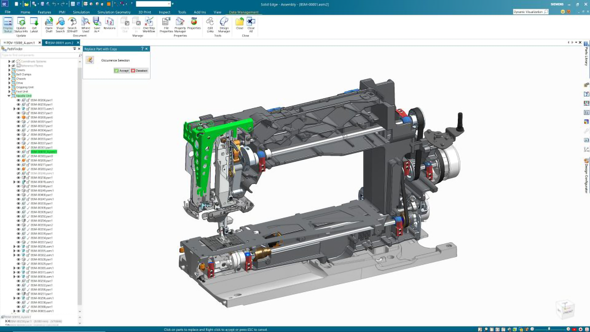Image resolution: width=590 pixels, height=332 pixels.
Task: Select the Get Latest tool
Action: tap(34, 25)
